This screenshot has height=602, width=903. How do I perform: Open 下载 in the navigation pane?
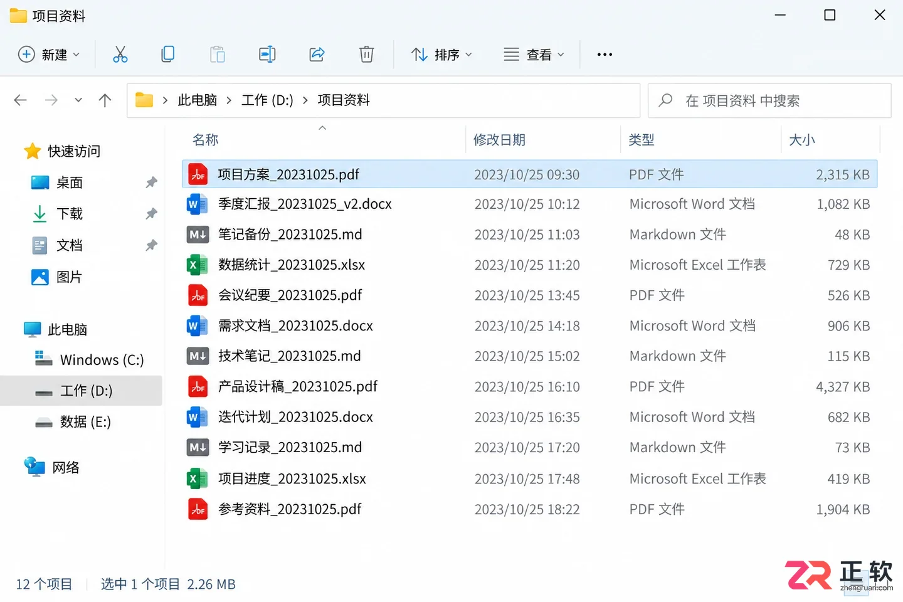69,214
